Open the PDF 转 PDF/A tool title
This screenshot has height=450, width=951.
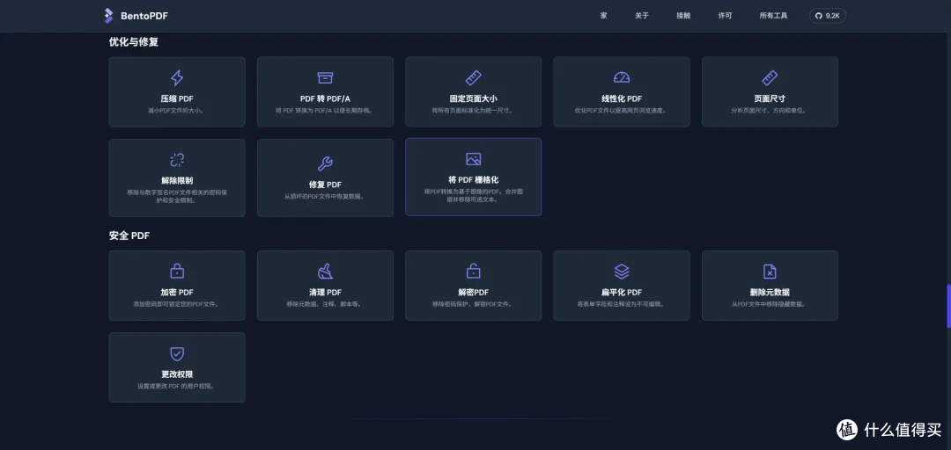[325, 98]
